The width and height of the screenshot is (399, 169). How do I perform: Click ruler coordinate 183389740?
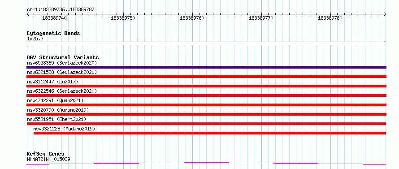pos(54,18)
